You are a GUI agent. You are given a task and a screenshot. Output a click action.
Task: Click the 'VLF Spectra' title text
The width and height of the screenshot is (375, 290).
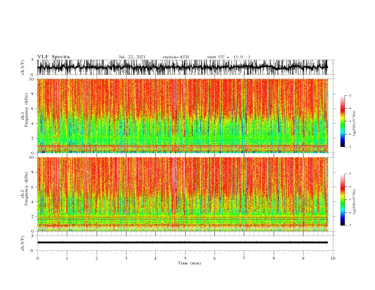(54, 57)
